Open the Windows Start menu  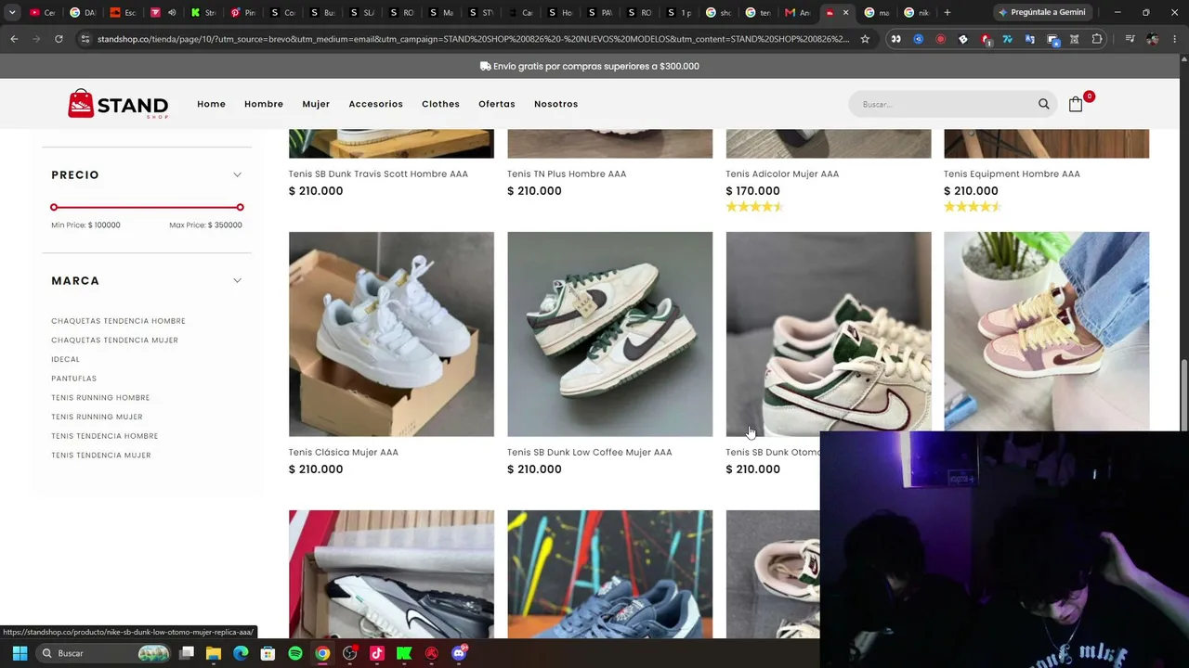(x=20, y=653)
